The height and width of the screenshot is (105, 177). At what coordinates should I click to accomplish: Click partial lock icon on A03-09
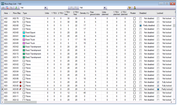pos(20,89)
